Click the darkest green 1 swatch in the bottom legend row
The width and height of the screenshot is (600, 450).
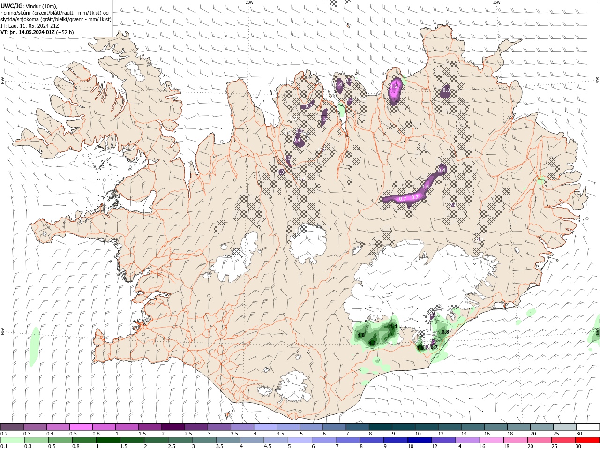click(108, 440)
